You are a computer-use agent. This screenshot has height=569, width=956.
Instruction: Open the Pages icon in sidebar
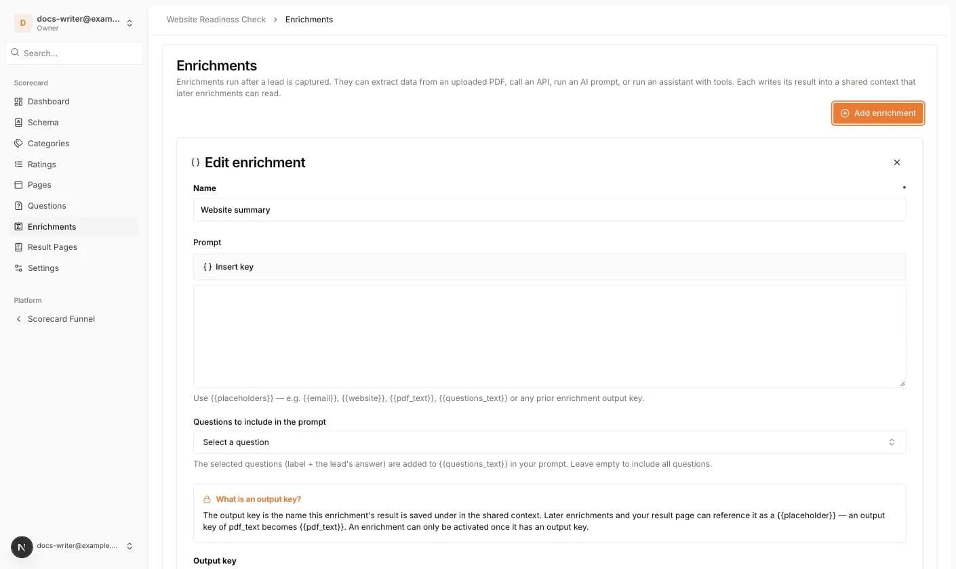coord(18,185)
